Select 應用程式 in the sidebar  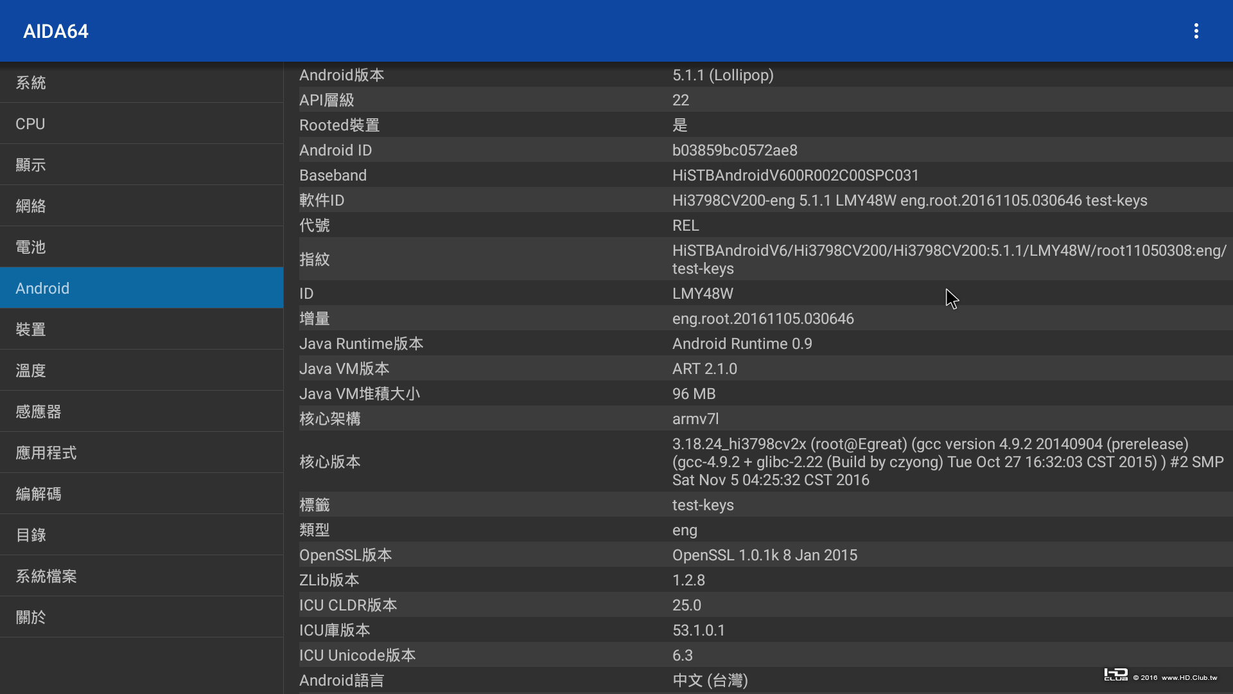(141, 452)
